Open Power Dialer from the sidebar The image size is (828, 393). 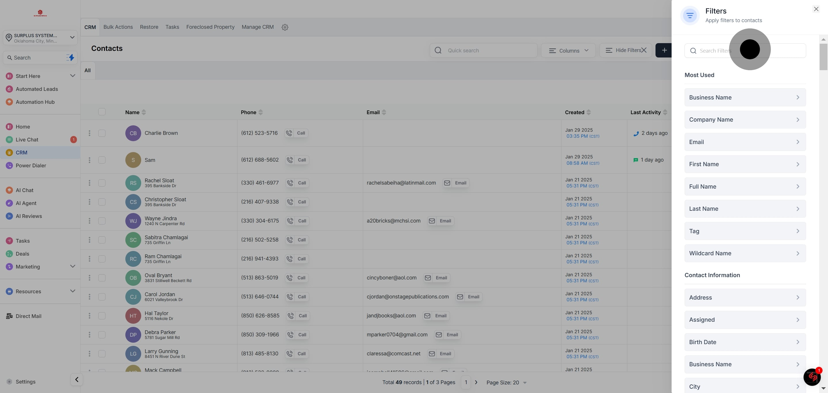[31, 166]
